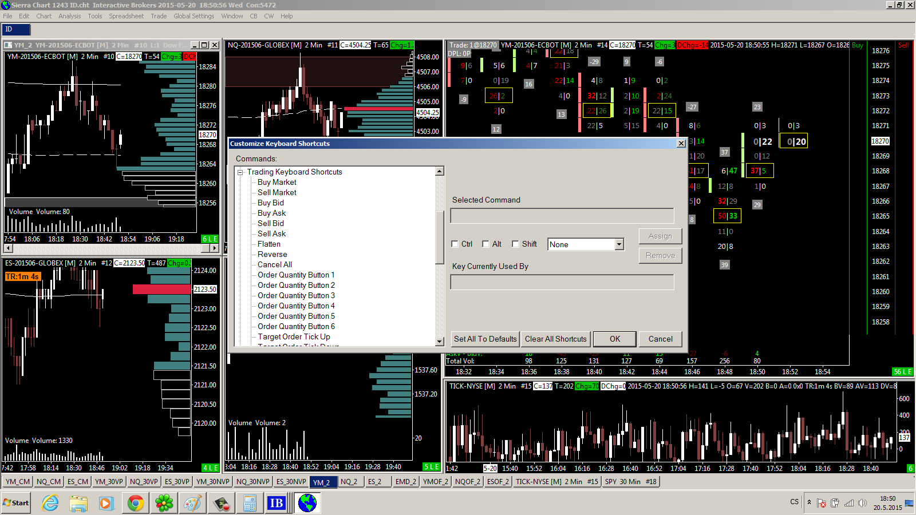Collapse the Trading Keyboard Shortcuts tree node
916x515 pixels.
pos(240,172)
